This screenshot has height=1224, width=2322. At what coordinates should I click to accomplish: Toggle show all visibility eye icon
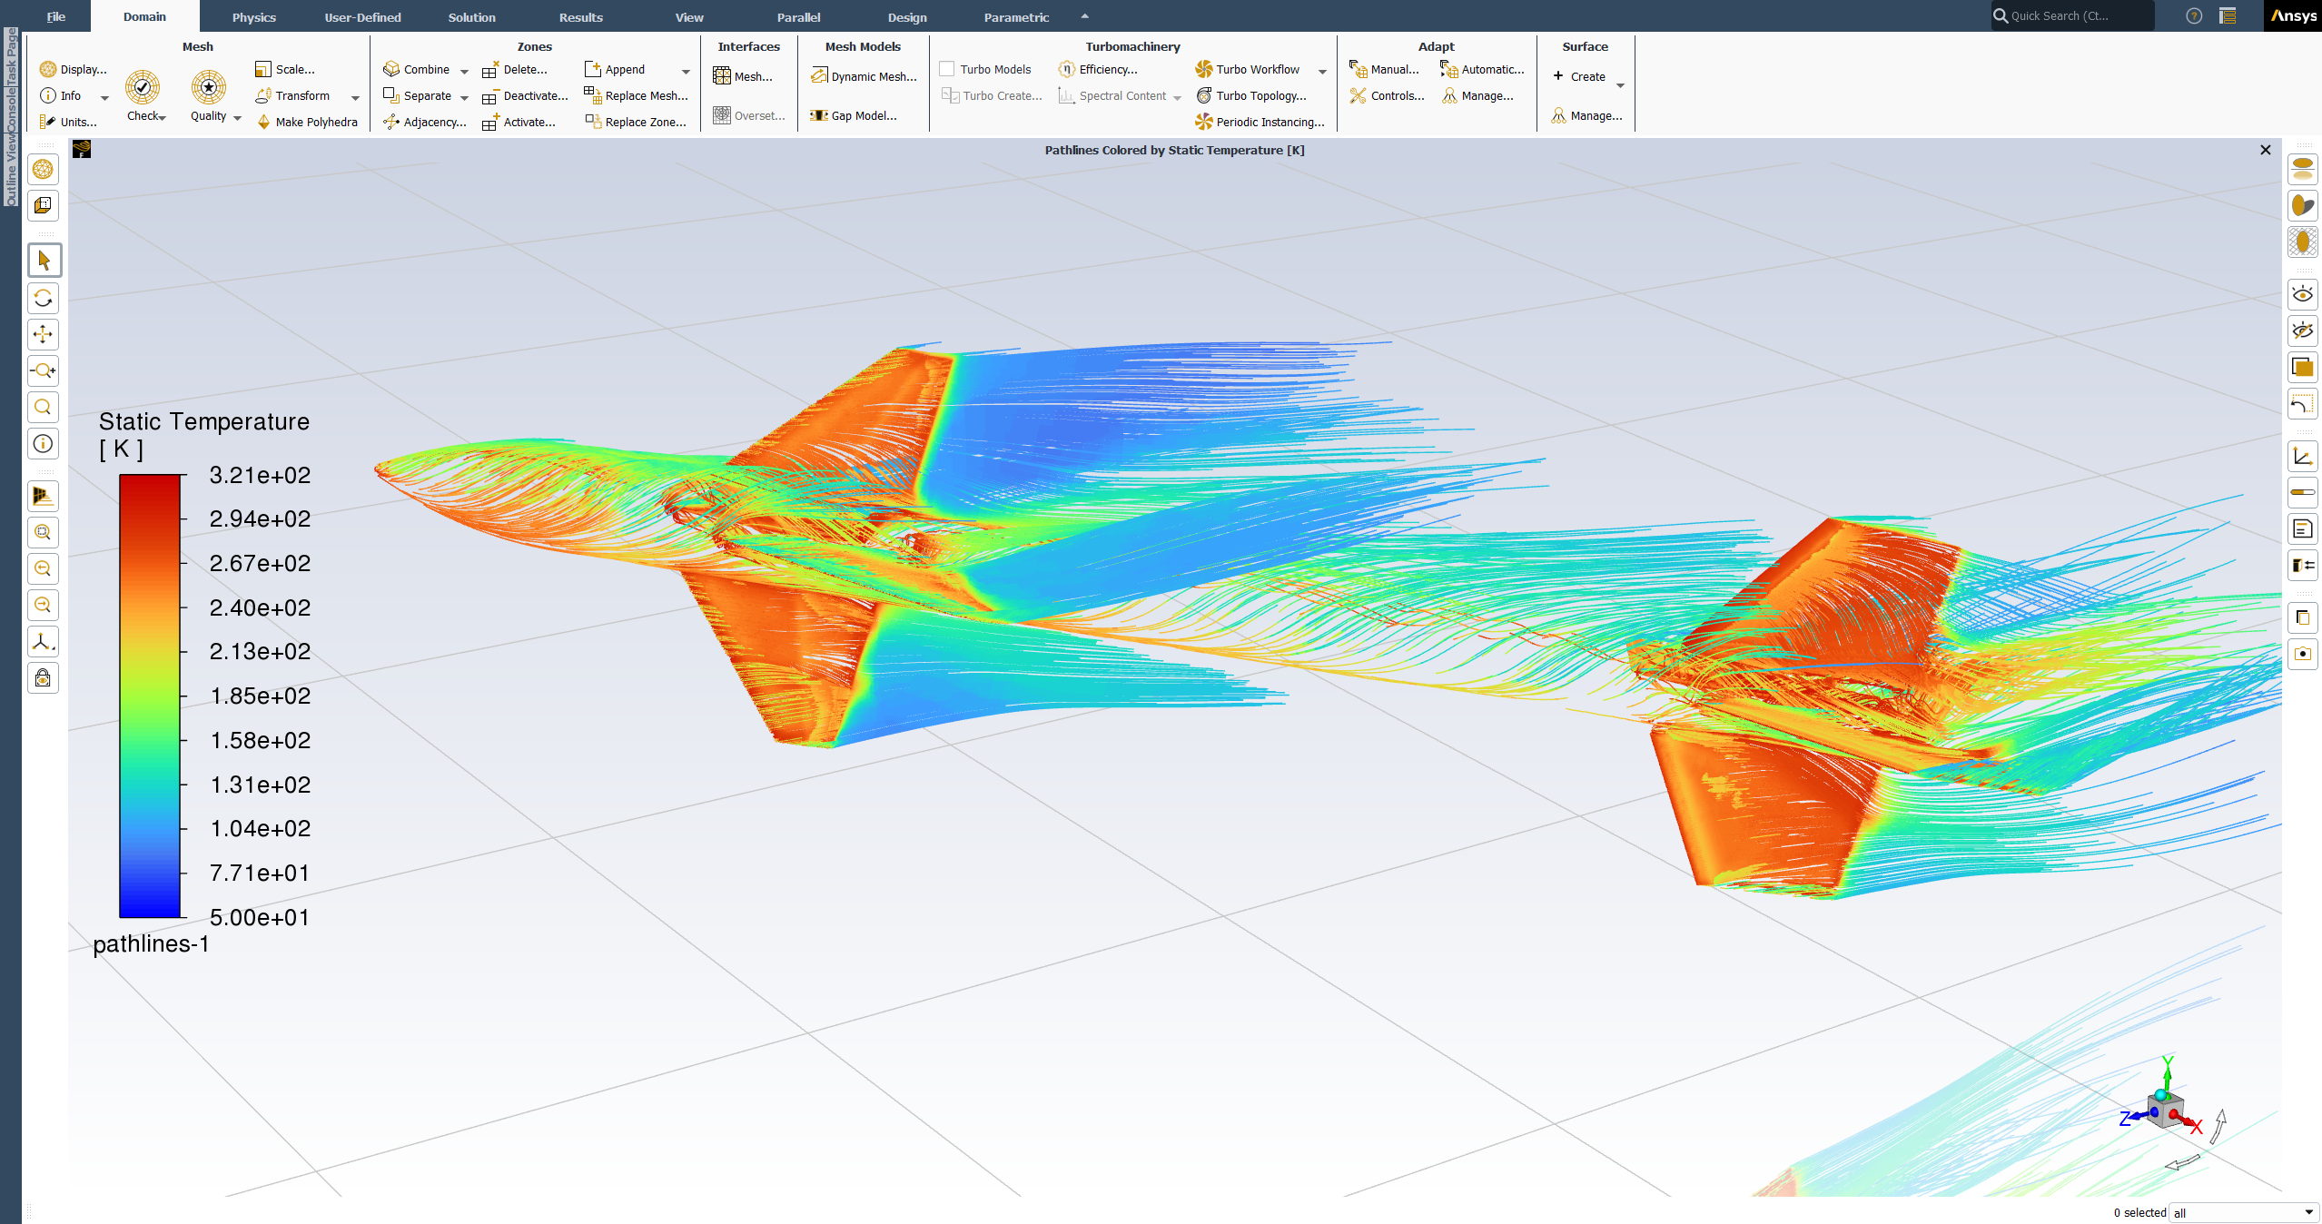(2303, 294)
